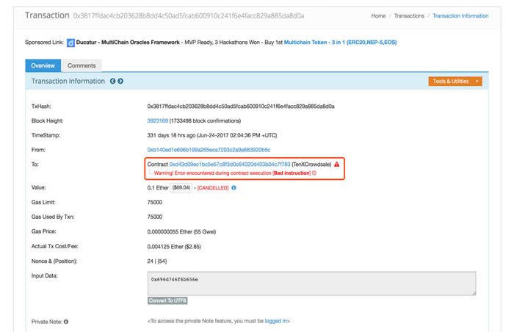Select the Overview tab
The image size is (514, 332).
point(43,65)
